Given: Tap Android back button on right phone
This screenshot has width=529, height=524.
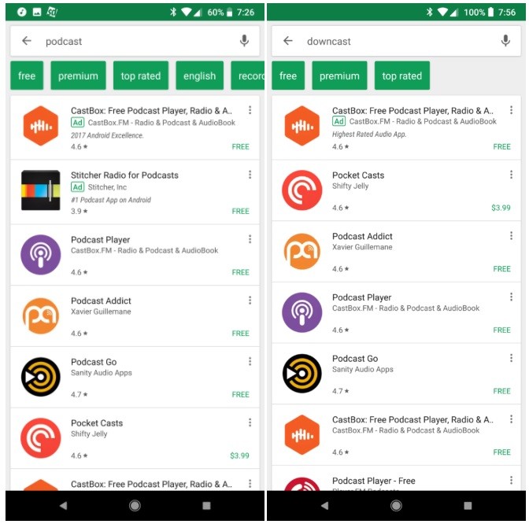Looking at the screenshot, I should click(324, 505).
